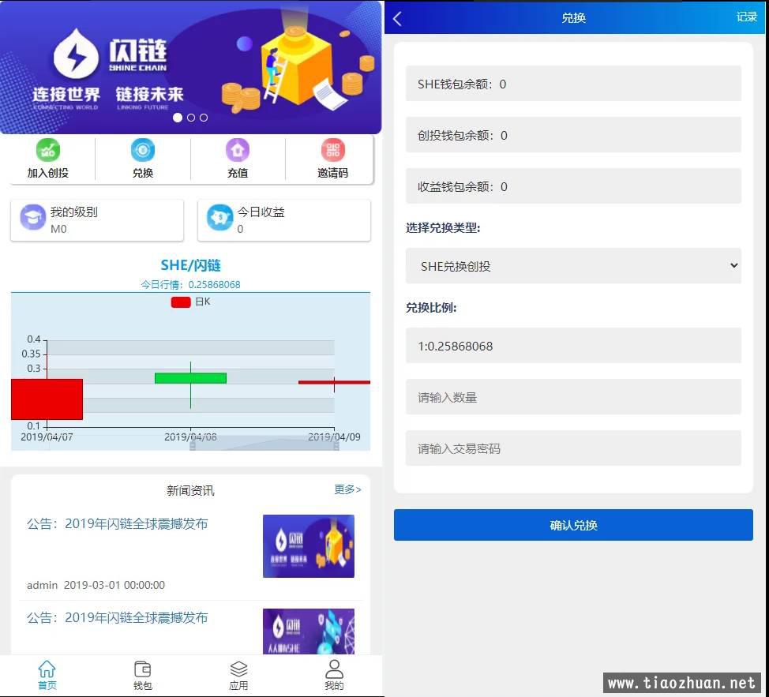The image size is (769, 697).
Task: Click the second news thumbnail image
Action: (x=309, y=631)
